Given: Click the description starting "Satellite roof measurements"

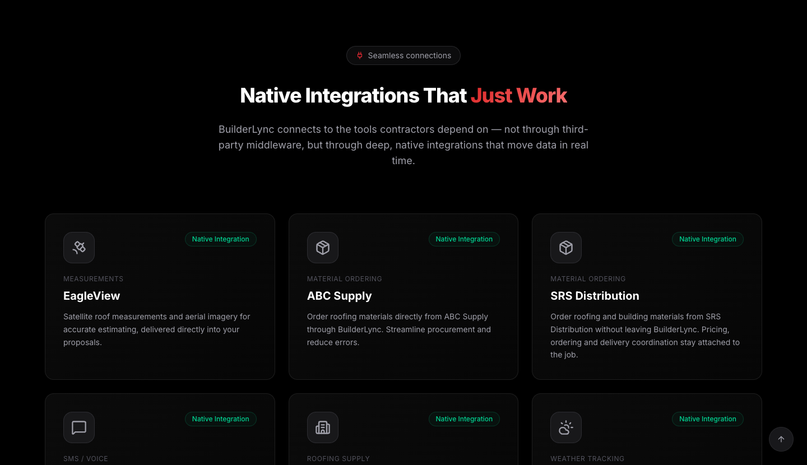Looking at the screenshot, I should [157, 329].
